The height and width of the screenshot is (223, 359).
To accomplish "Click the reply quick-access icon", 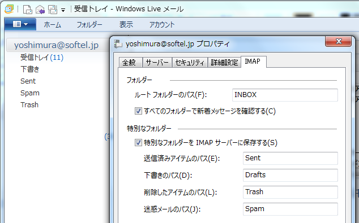I will coord(40,10).
